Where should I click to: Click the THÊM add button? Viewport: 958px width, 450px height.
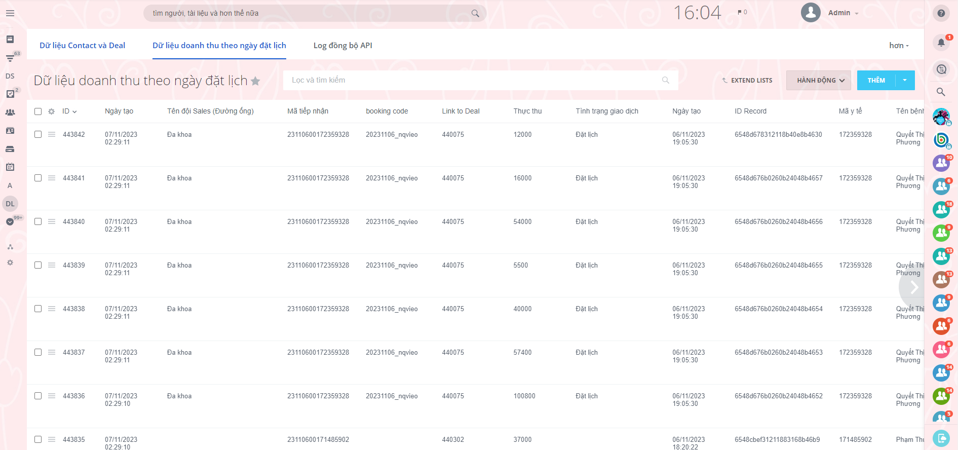(x=876, y=80)
